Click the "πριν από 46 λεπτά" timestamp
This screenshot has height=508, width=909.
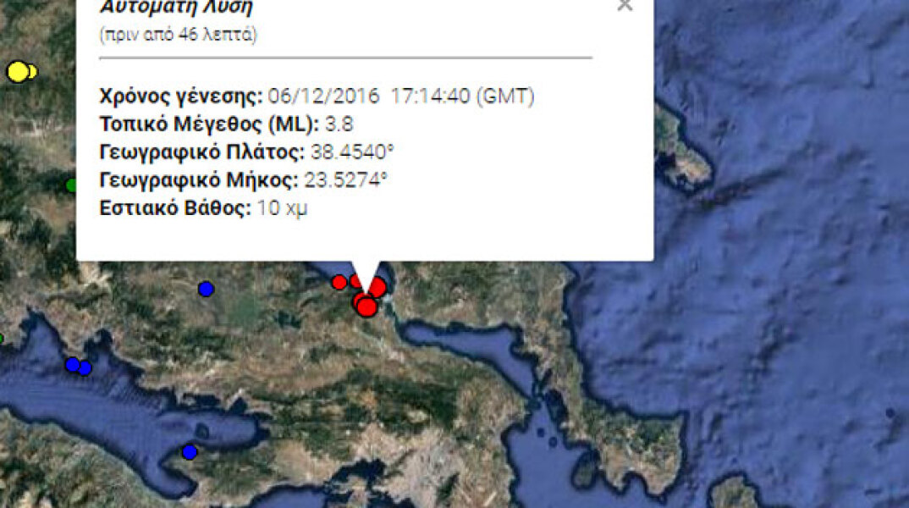pyautogui.click(x=179, y=35)
